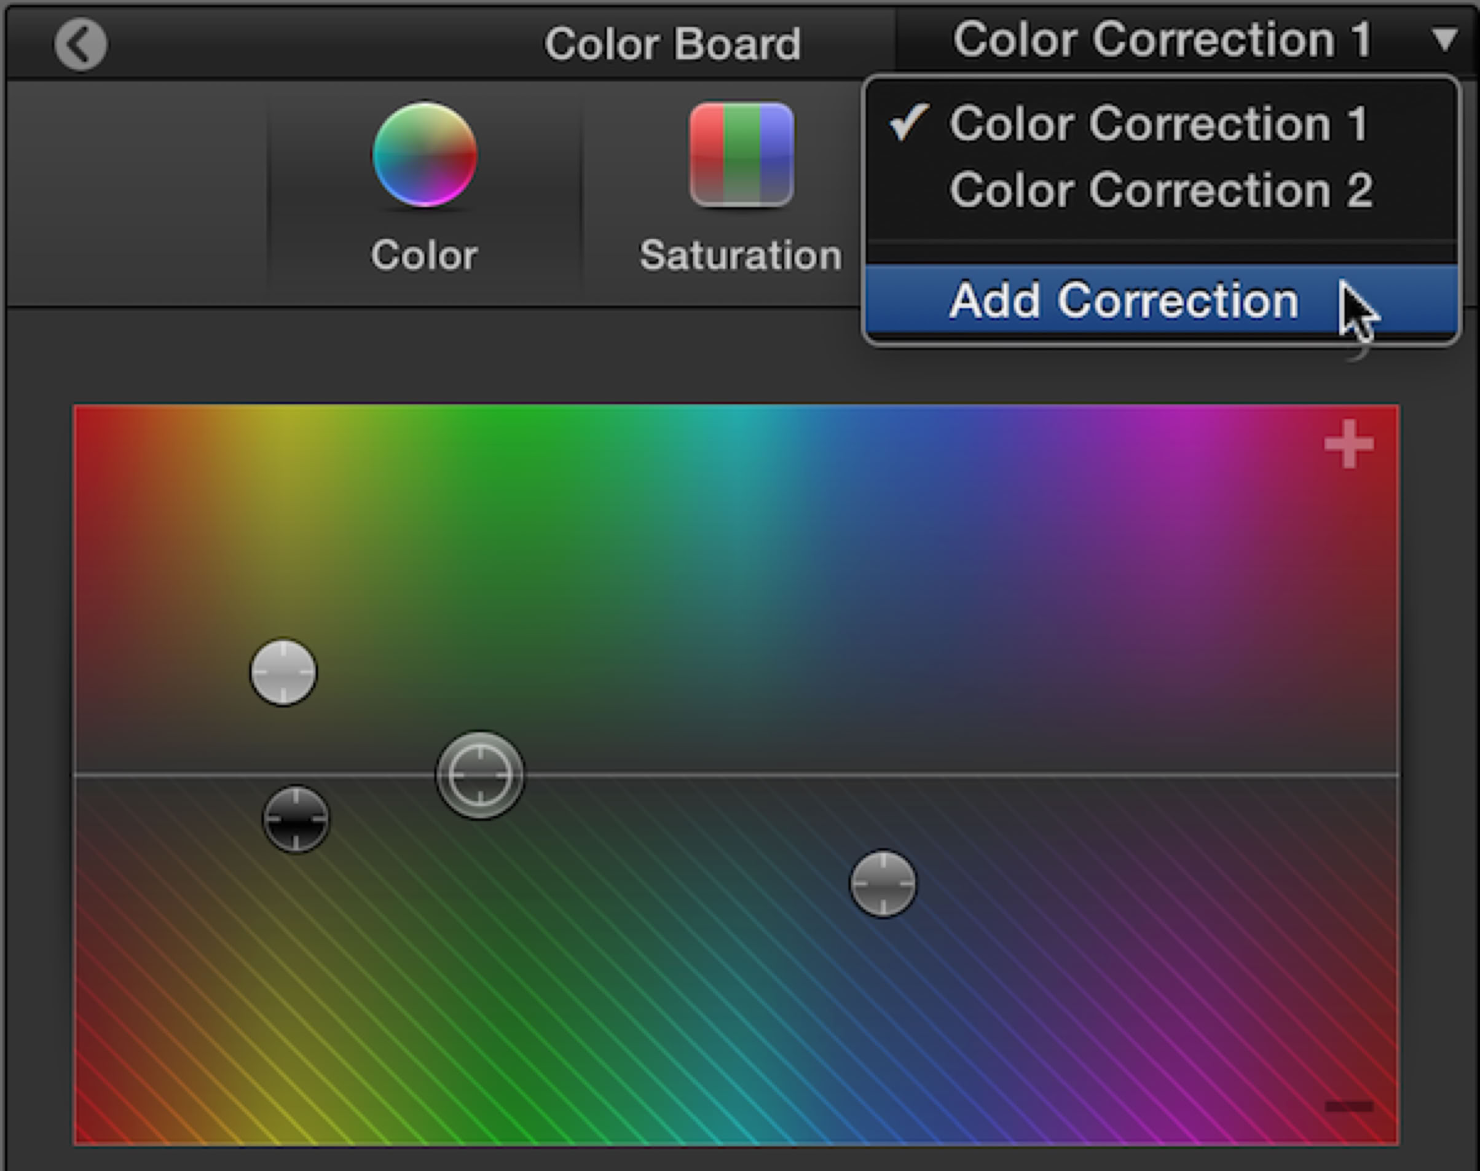Click the back arrow button

coord(81,45)
